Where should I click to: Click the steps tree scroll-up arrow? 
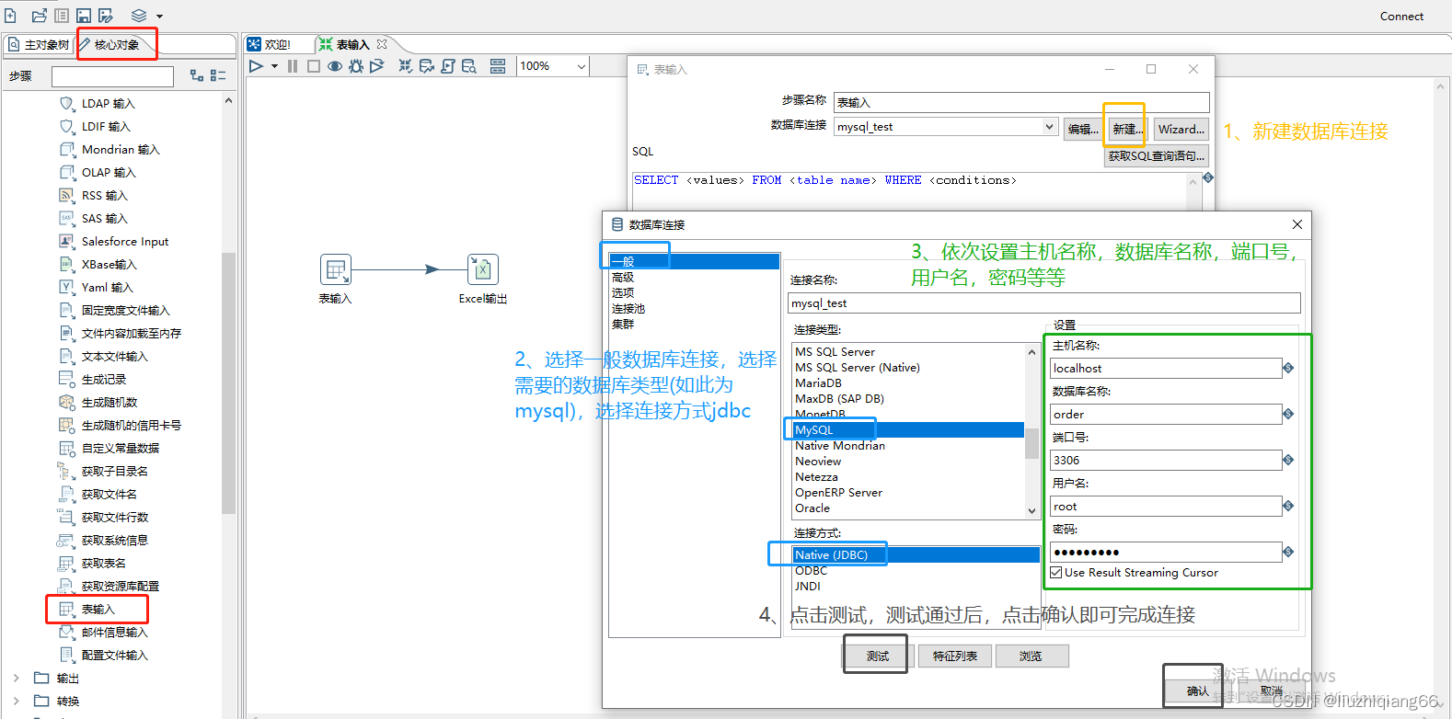click(228, 100)
